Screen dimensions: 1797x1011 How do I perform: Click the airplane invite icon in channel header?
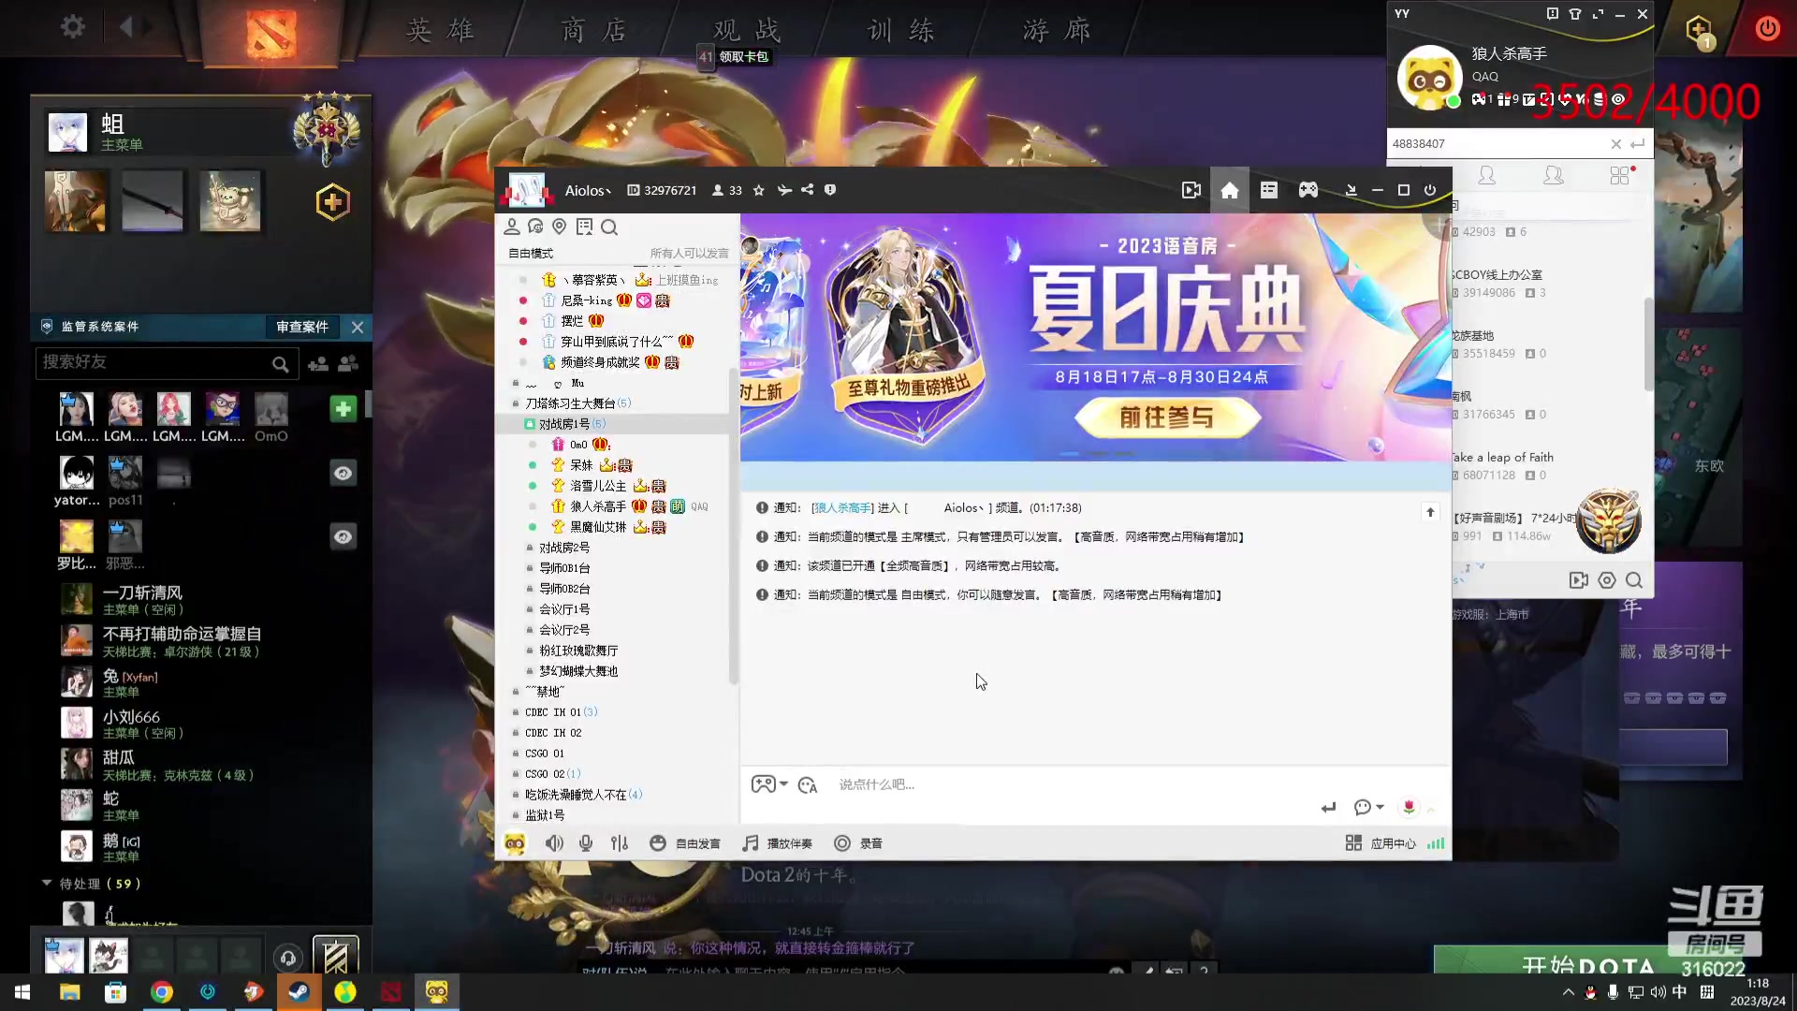click(x=784, y=190)
